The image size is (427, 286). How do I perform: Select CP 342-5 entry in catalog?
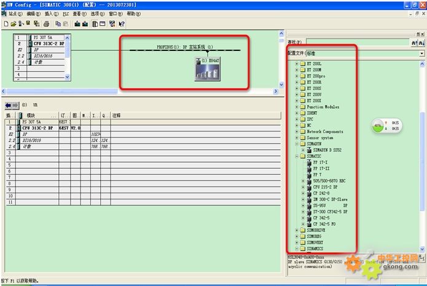tap(321, 217)
